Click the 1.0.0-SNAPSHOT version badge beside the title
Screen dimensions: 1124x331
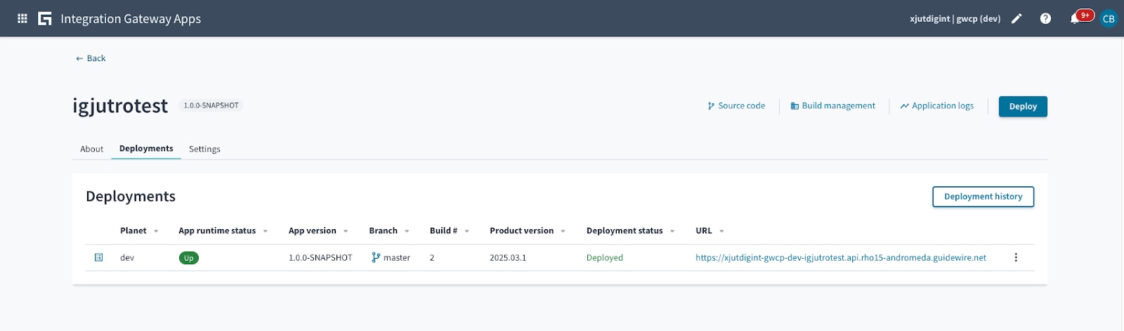[211, 105]
